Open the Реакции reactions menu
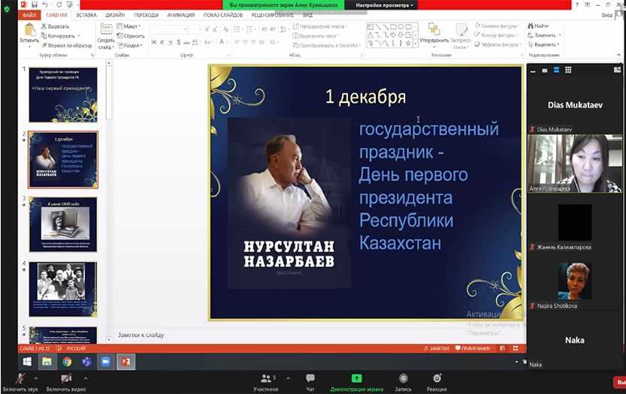This screenshot has width=626, height=394. (x=437, y=380)
